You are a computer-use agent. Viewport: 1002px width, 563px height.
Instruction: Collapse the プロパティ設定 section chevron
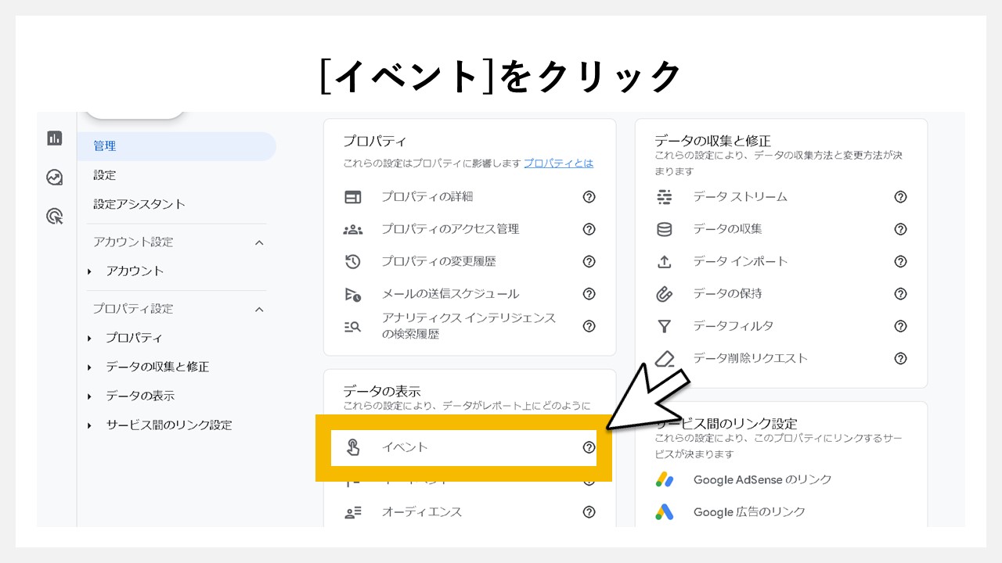point(259,309)
